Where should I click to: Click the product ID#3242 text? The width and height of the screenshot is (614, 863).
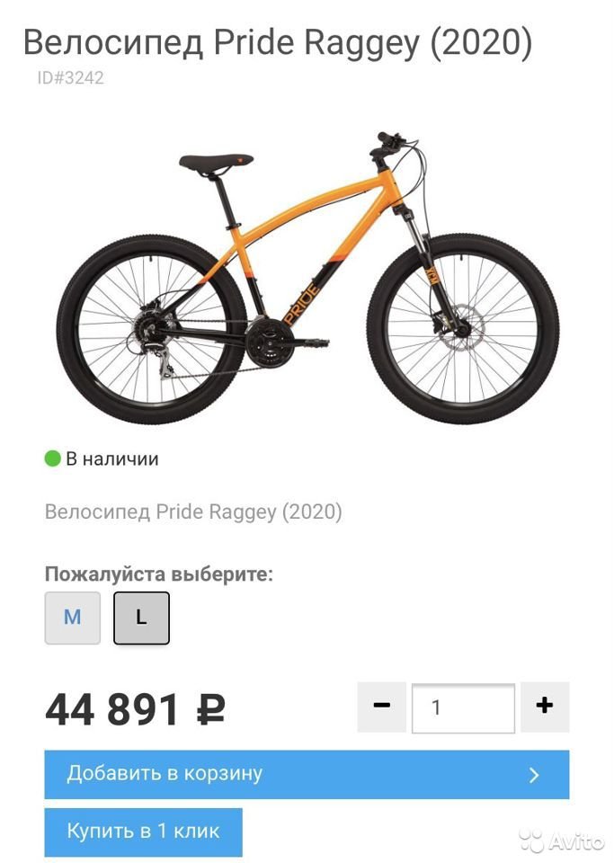point(70,77)
